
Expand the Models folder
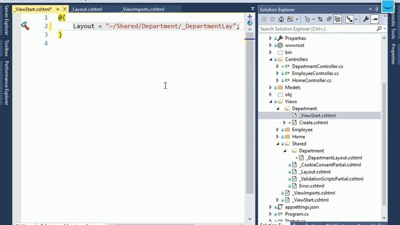click(x=271, y=87)
